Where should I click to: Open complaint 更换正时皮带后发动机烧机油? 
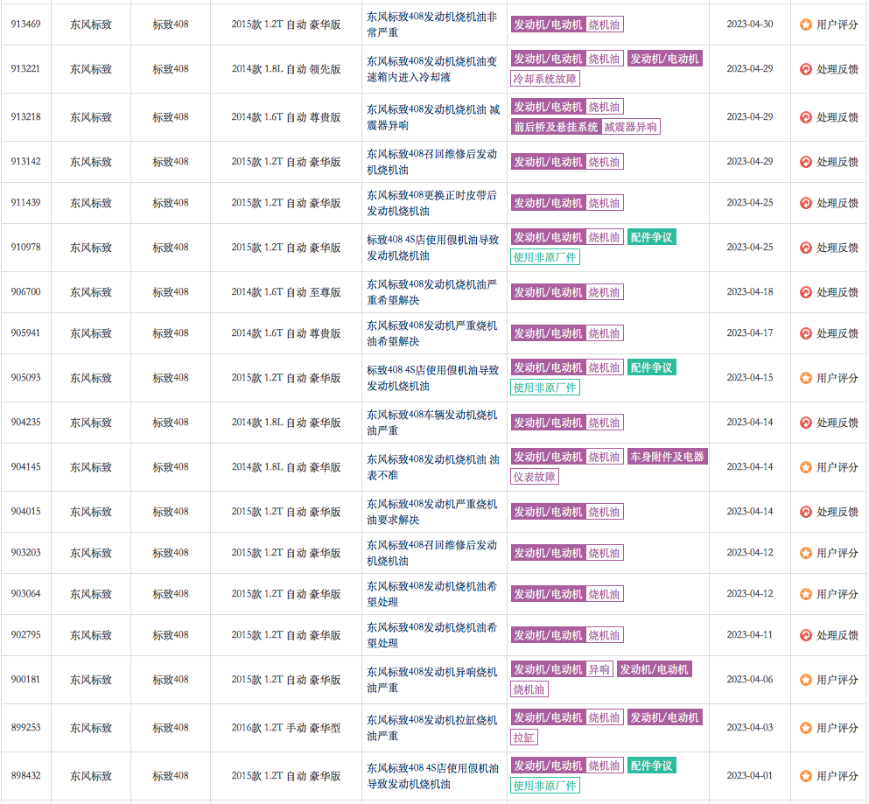431,203
